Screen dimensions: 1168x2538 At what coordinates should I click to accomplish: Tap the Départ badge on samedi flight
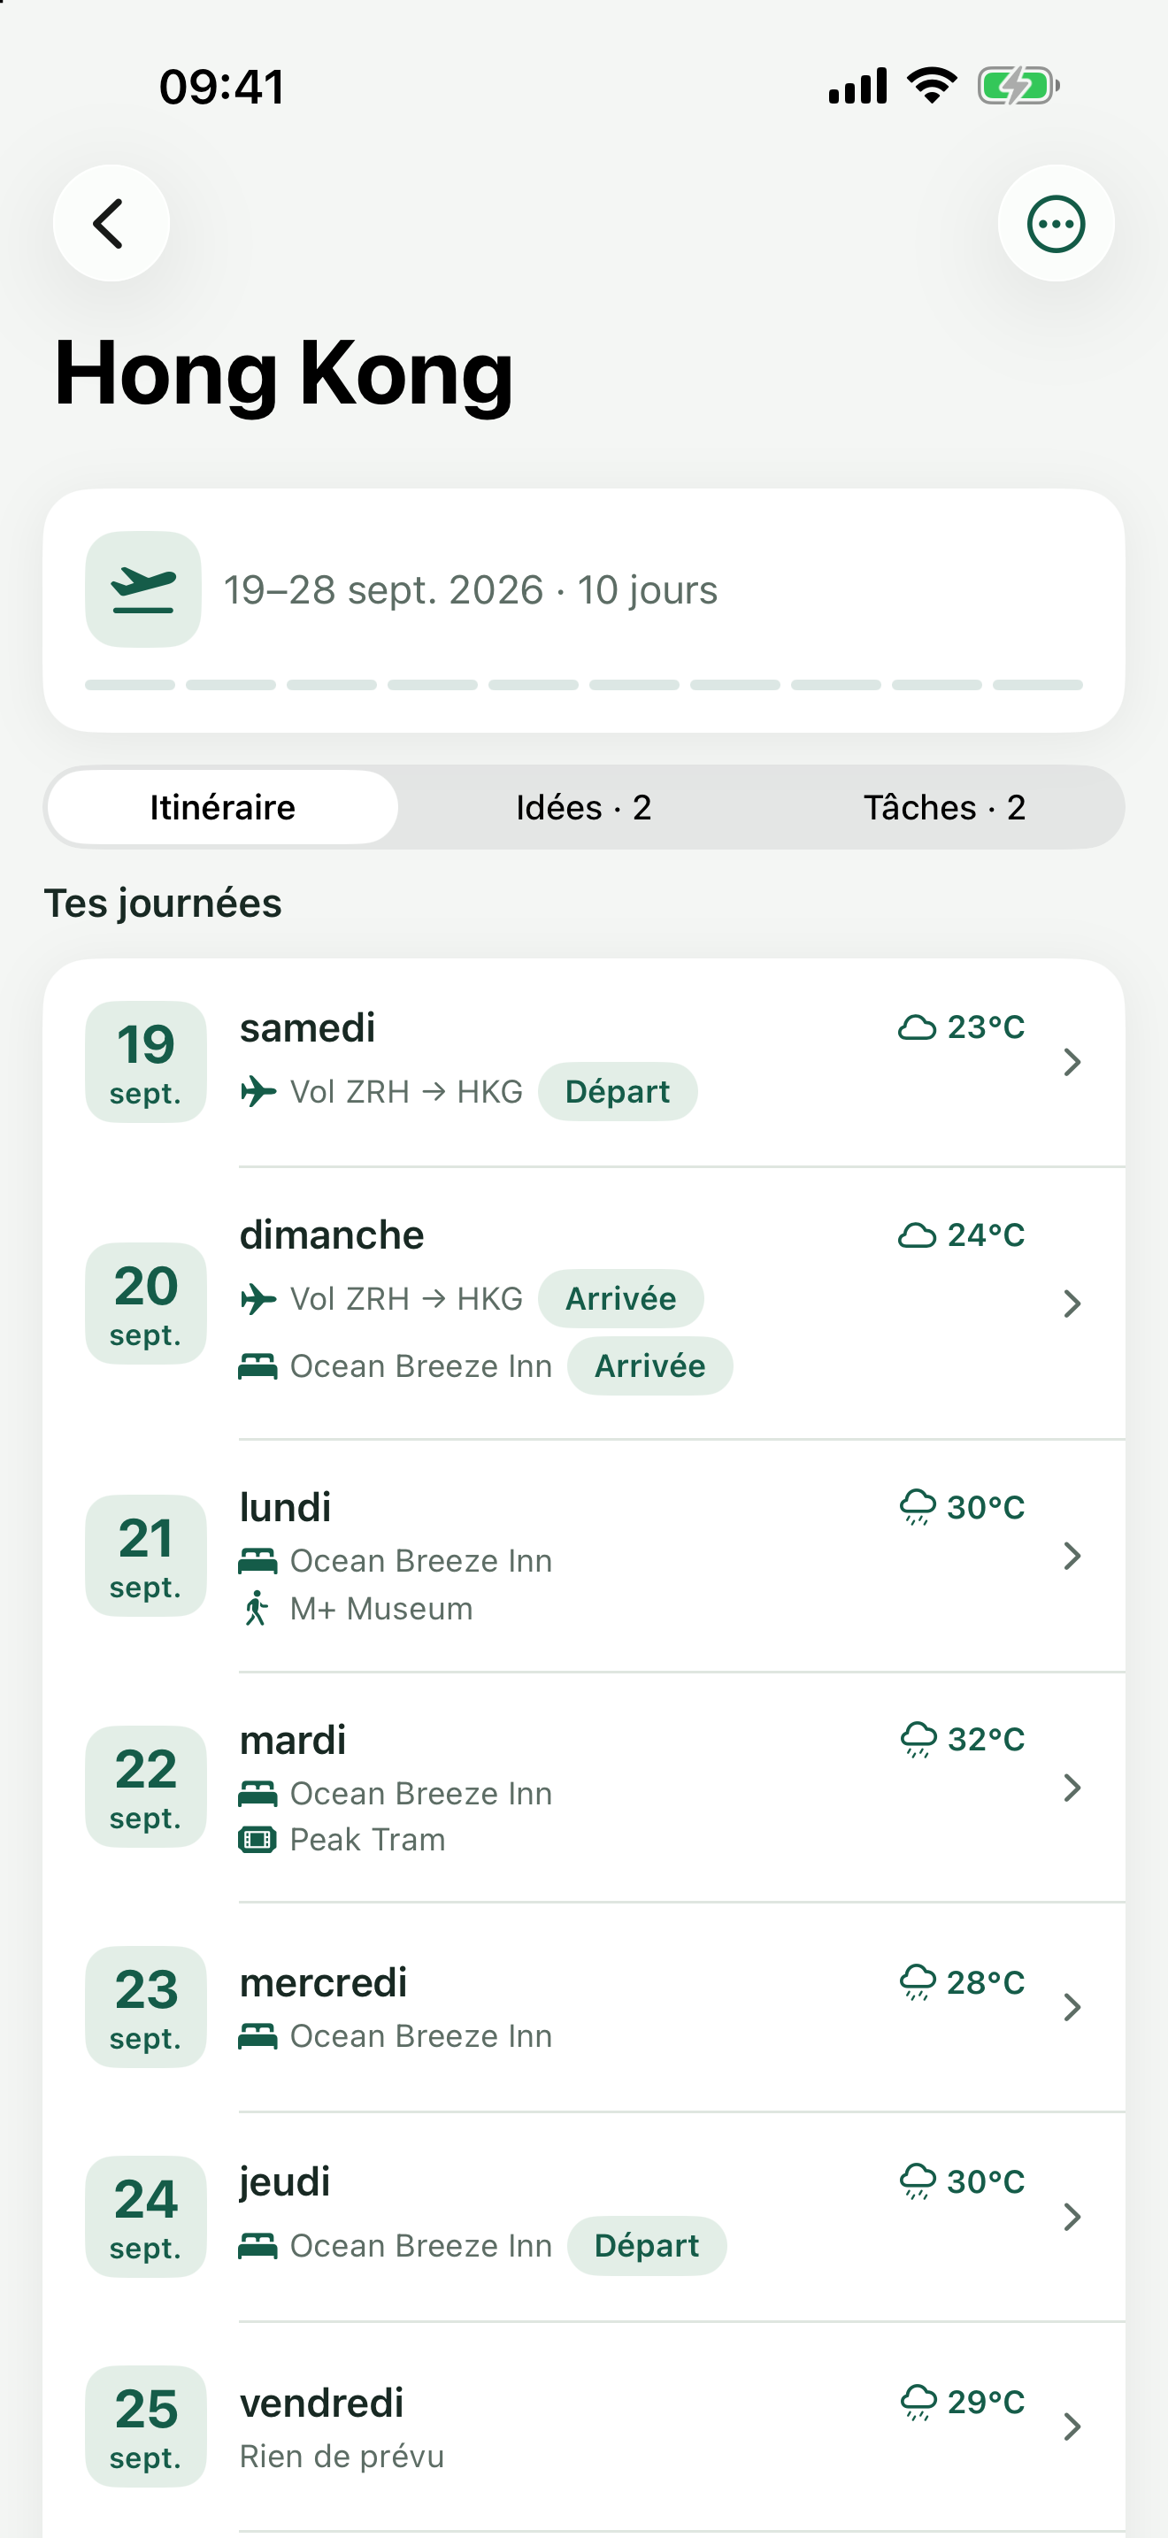pos(618,1092)
